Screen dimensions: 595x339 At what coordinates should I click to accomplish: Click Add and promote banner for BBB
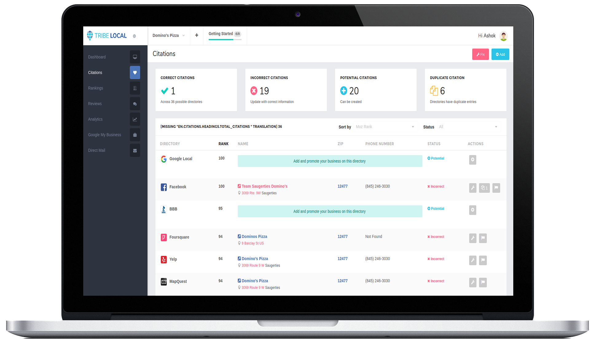click(x=330, y=212)
